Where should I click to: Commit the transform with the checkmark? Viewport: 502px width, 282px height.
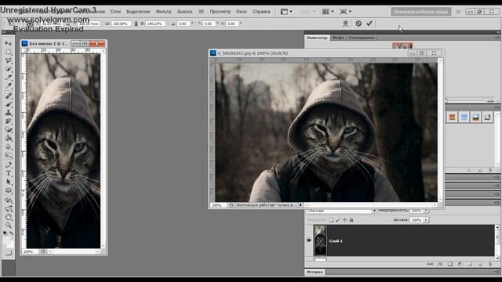point(369,23)
